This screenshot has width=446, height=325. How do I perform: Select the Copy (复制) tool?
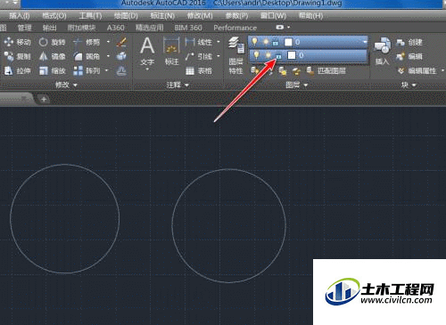point(17,56)
